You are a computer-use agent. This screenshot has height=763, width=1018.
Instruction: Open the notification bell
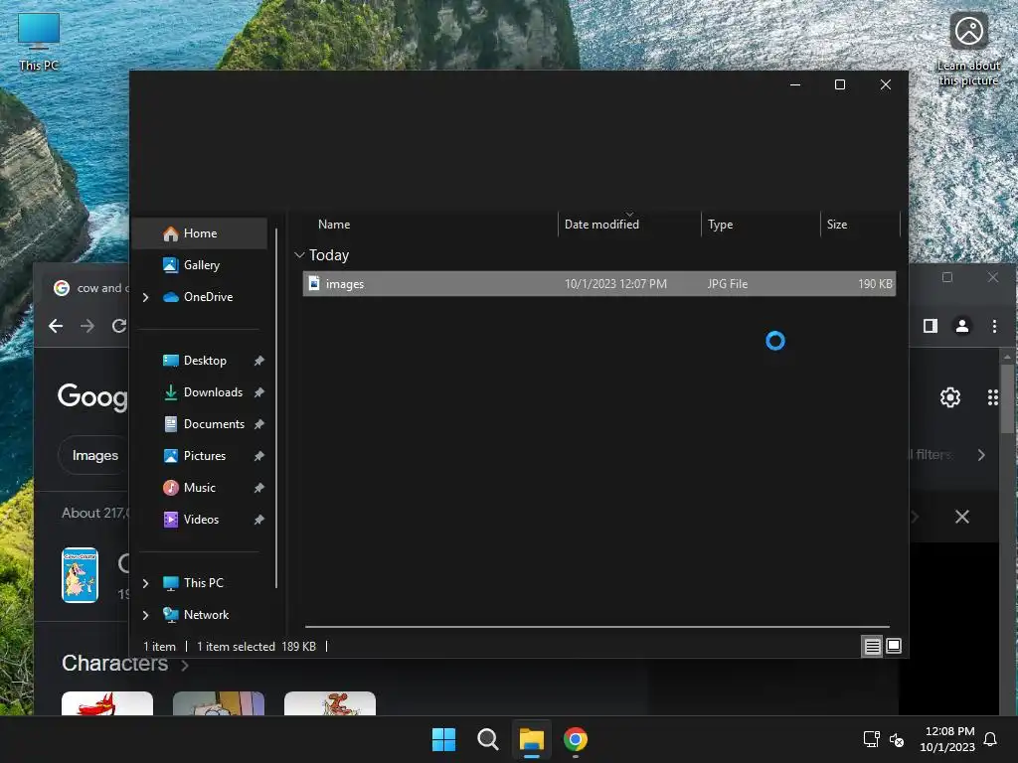990,739
